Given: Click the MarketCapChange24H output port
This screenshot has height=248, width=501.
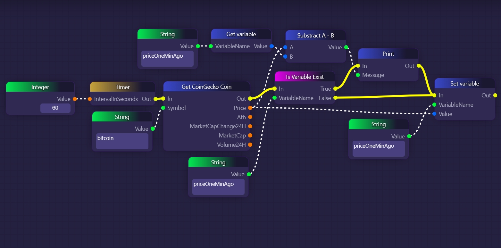Looking at the screenshot, I should tap(250, 126).
